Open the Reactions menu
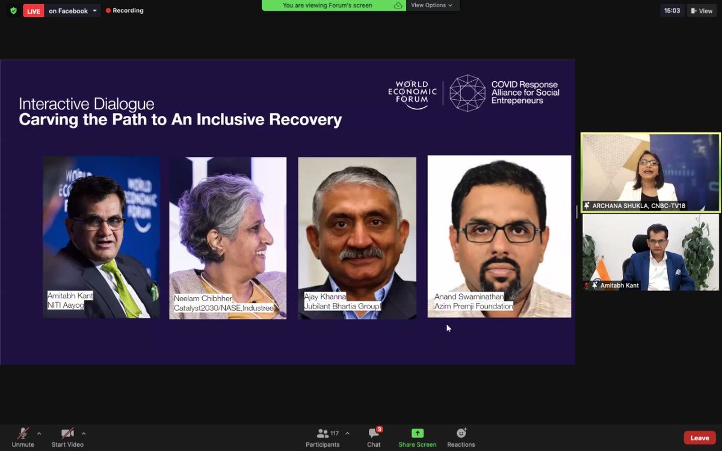Viewport: 722px width, 451px height. (461, 437)
